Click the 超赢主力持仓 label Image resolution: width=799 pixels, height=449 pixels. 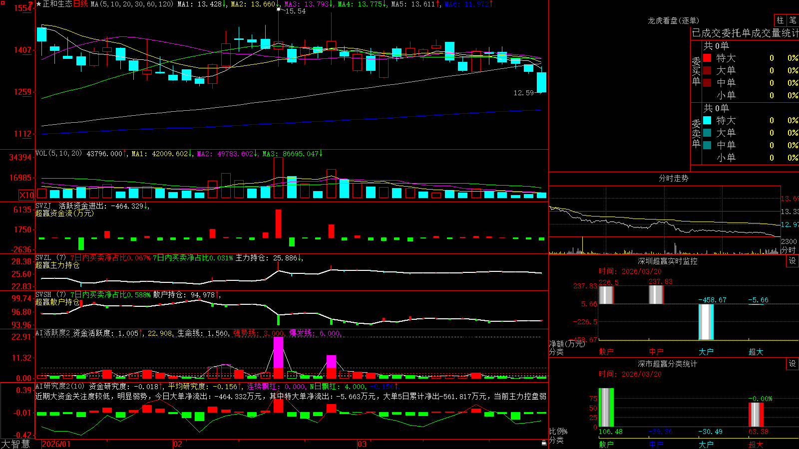pyautogui.click(x=57, y=265)
